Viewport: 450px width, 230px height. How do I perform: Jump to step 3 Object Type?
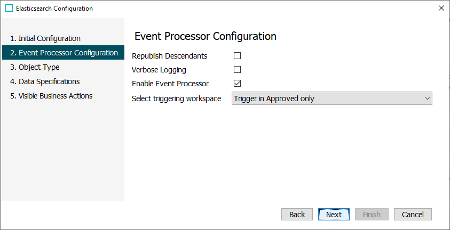(35, 67)
